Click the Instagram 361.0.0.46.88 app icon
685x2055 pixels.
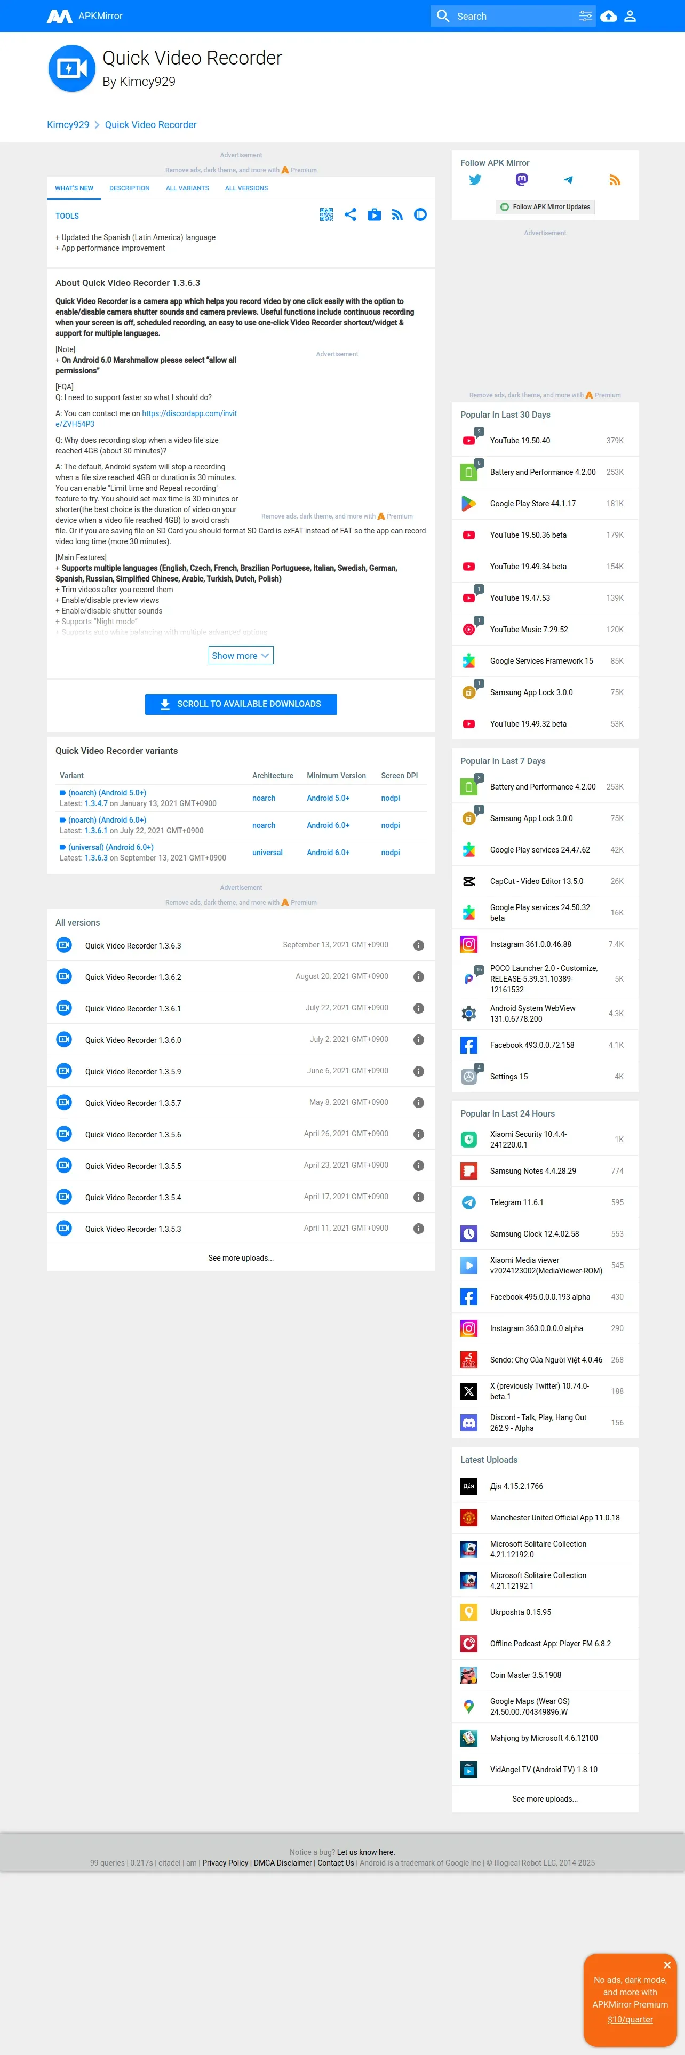(x=469, y=944)
